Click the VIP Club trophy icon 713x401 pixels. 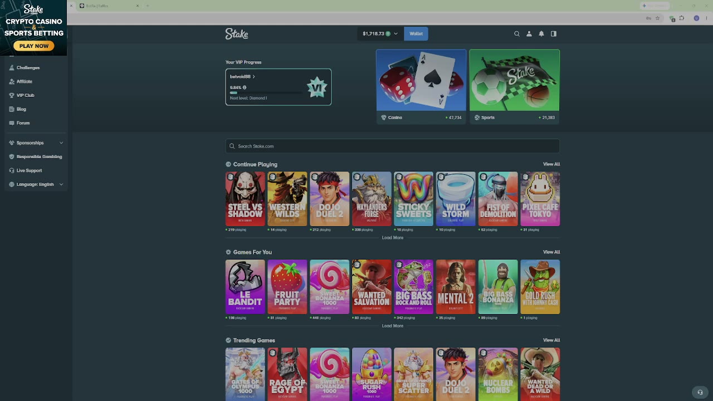[12, 95]
